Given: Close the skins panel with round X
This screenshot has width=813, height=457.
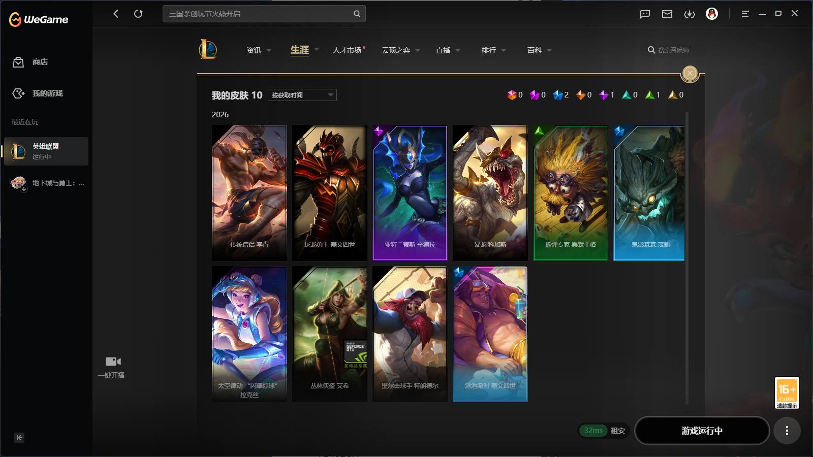Looking at the screenshot, I should point(690,74).
